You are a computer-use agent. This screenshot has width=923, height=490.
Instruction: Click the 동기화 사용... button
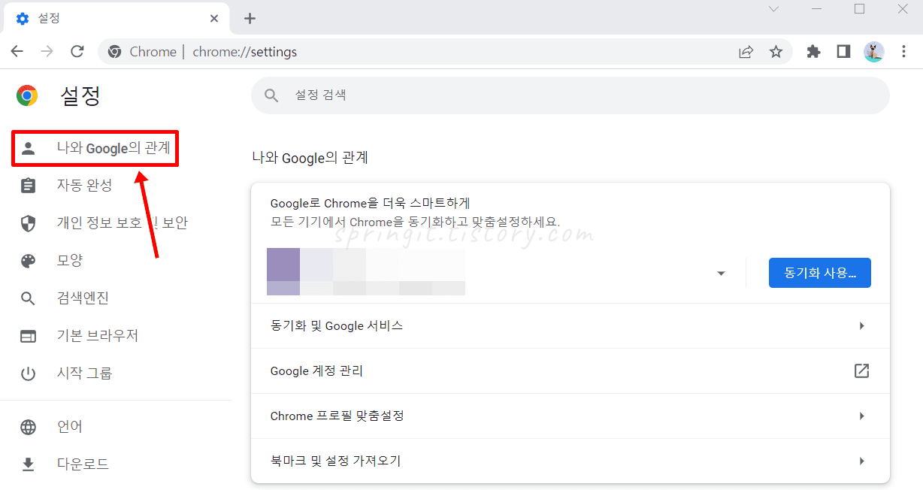[x=819, y=273]
